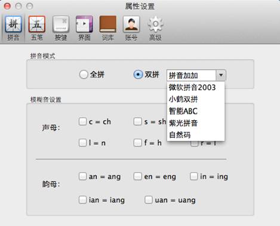Close the 属性设置 window with red button

7,6
